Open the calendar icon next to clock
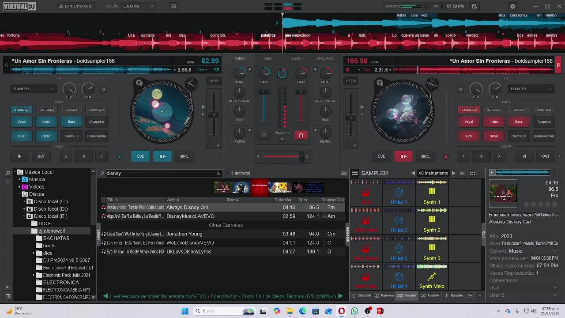Image resolution: width=565 pixels, height=318 pixels. pos(475,7)
